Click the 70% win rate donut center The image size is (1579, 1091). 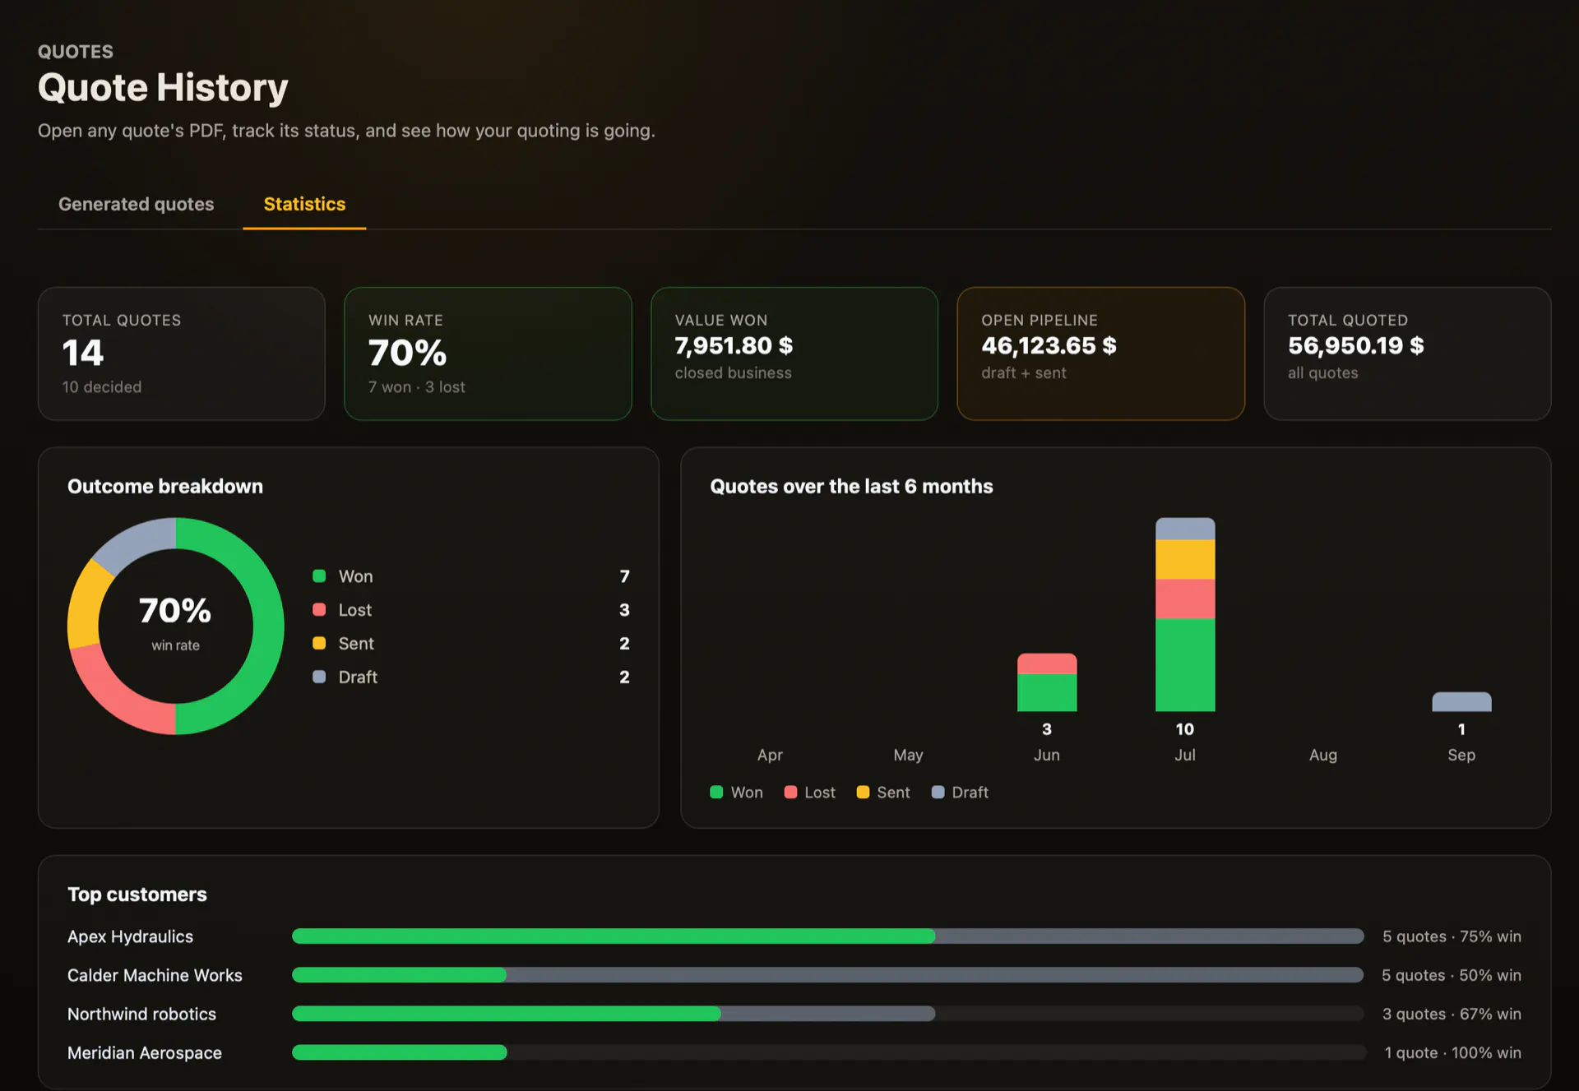[x=175, y=625]
